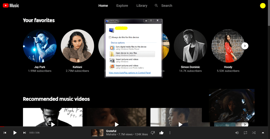This screenshot has width=270, height=139.
Task: Open Kehlani's artist picture
Action: coord(77,46)
